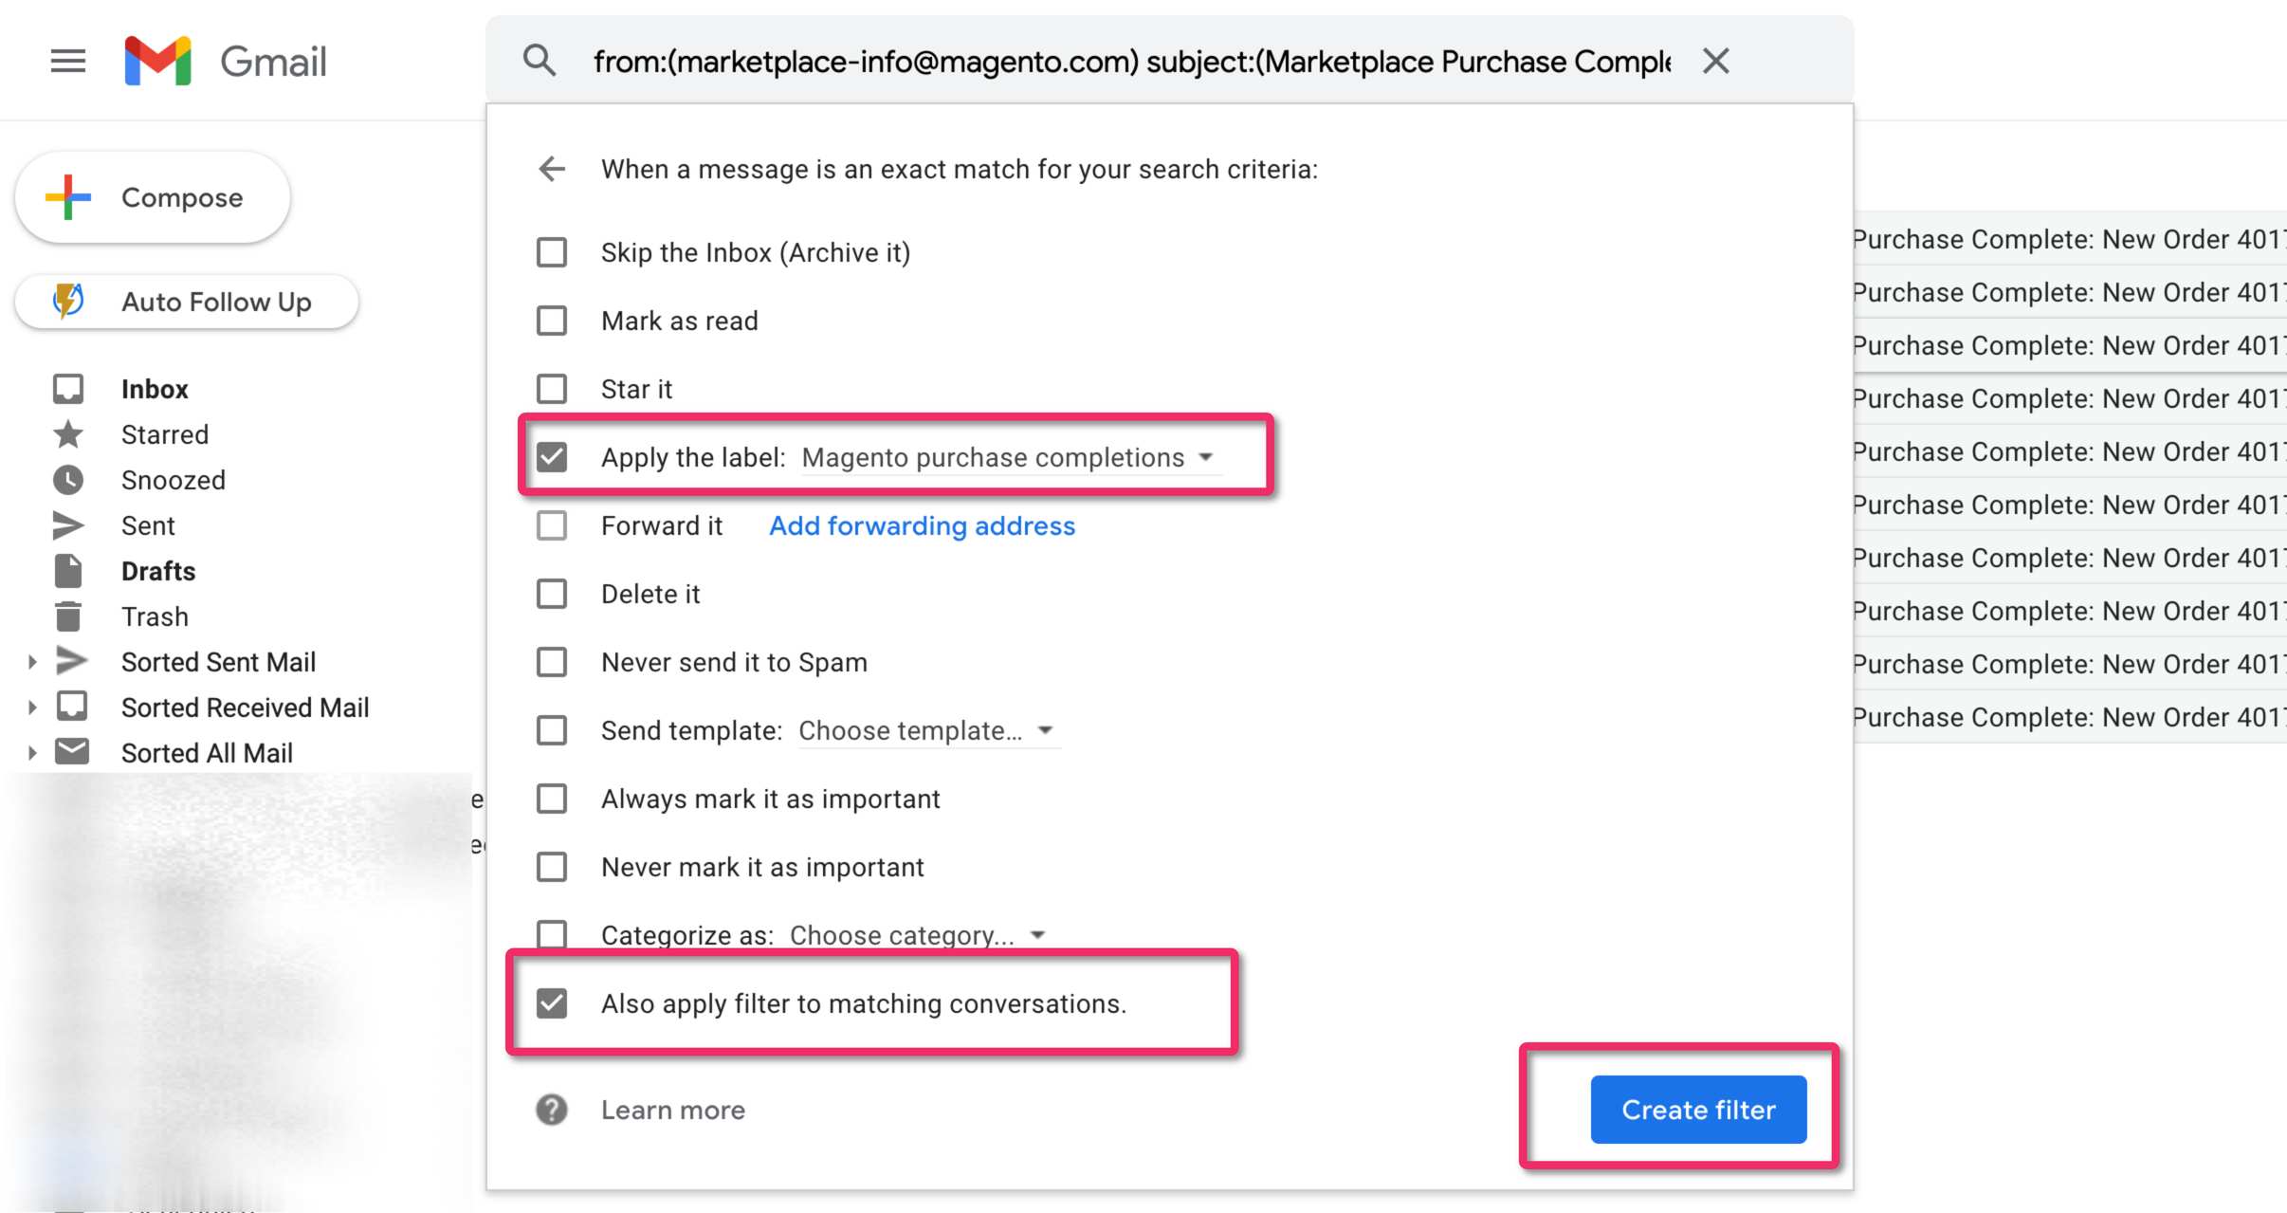Uncheck Apply the label checkbox

tap(552, 457)
